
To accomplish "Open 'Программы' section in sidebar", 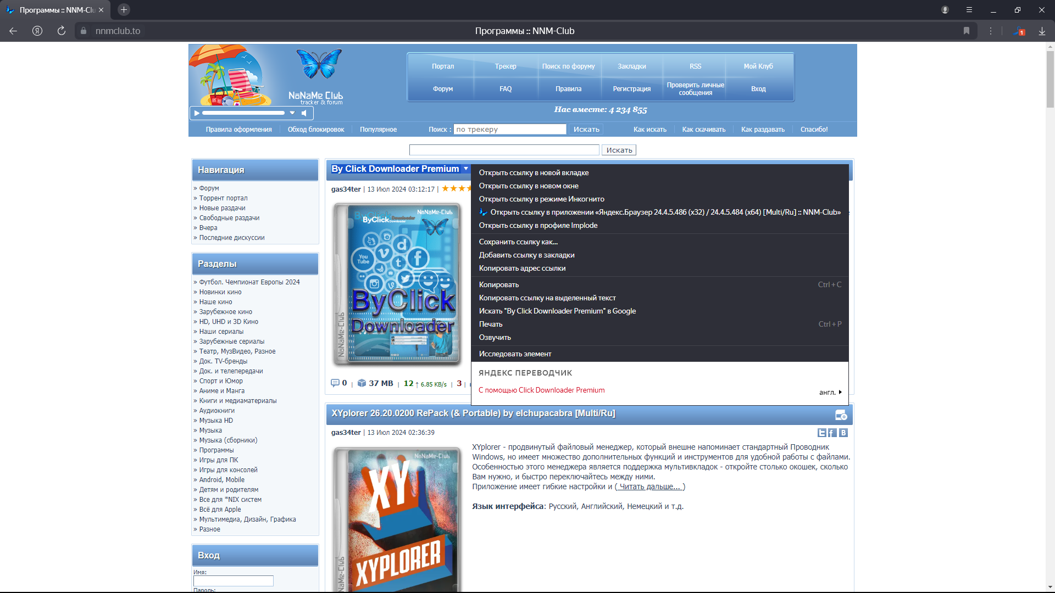I will coord(216,450).
